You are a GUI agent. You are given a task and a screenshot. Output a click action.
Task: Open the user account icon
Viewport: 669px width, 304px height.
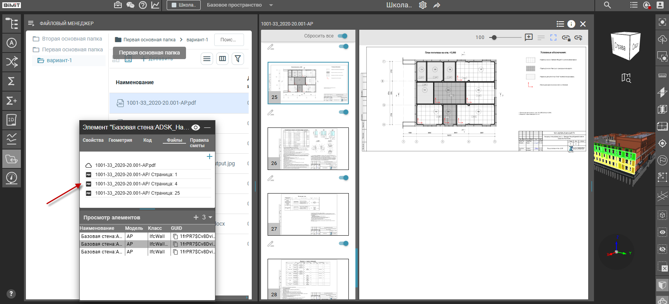tap(660, 5)
